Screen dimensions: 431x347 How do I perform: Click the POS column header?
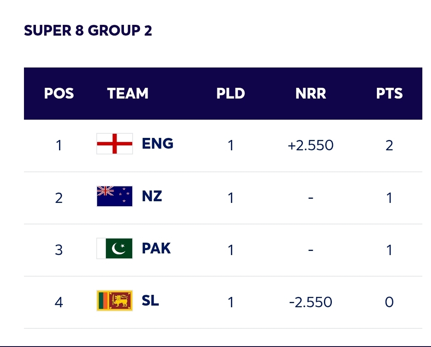(59, 94)
